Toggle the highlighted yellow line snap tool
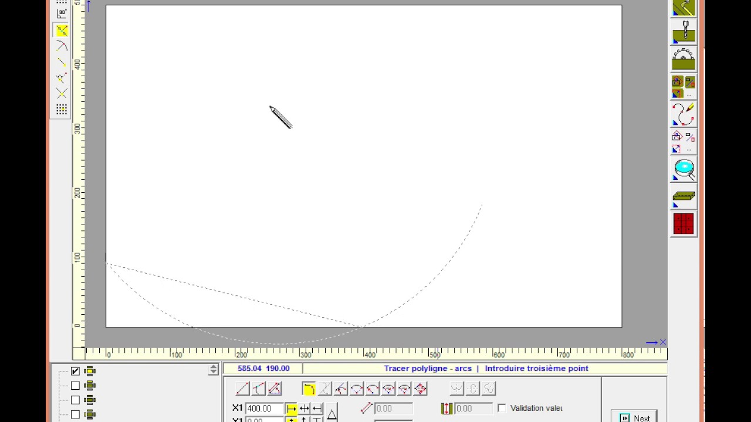 tap(62, 30)
